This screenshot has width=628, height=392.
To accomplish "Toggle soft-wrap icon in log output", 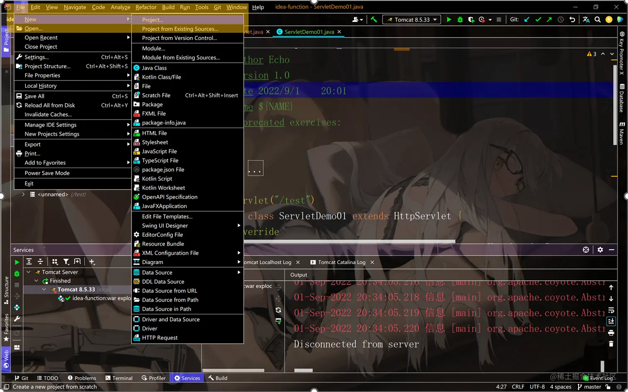I will click(x=611, y=310).
